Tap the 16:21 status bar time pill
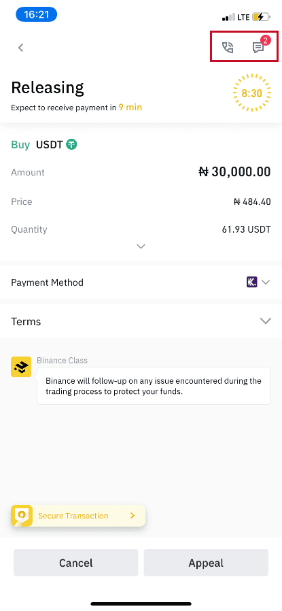Screen dimensions: 282x611 point(36,15)
